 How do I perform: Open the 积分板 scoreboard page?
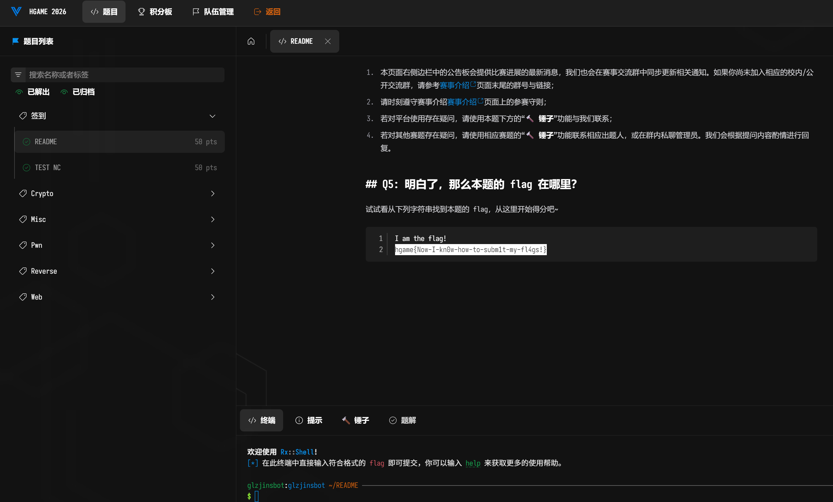point(155,12)
